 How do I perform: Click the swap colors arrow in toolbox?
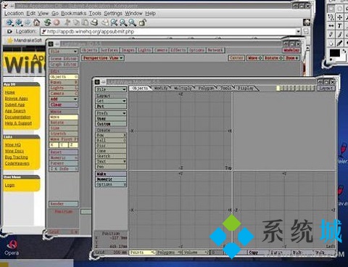pos(344,52)
